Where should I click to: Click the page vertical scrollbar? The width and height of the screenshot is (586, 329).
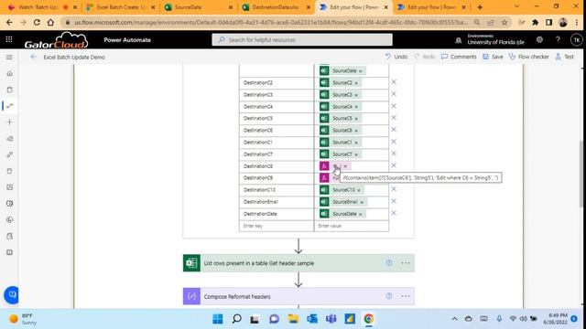[582, 174]
